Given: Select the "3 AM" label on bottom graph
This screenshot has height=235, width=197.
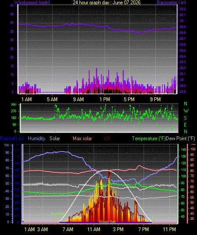Looking at the screenshot, I should tap(42, 229).
